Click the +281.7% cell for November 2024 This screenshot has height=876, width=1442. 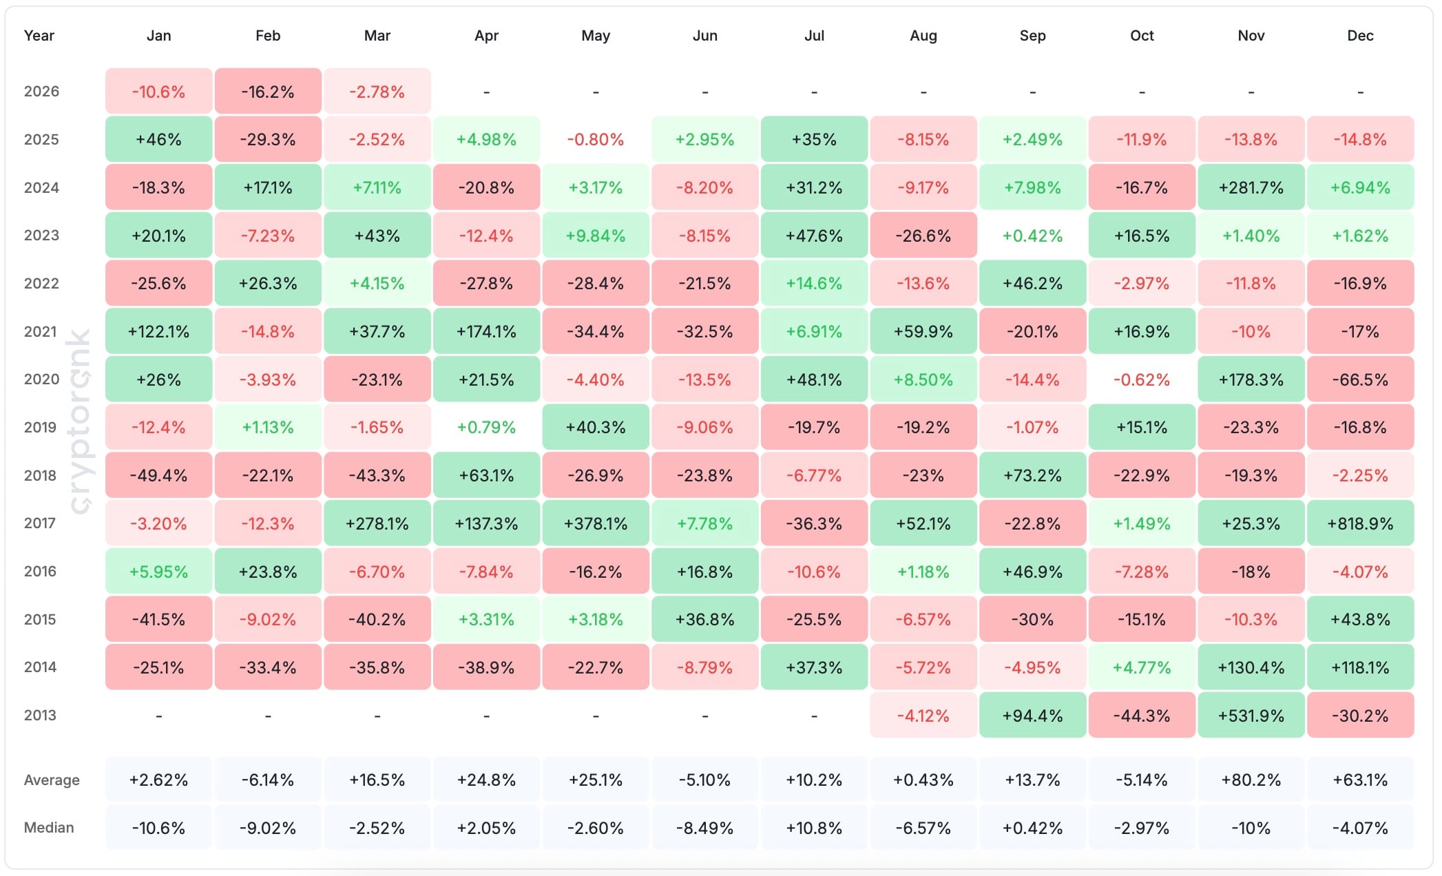point(1251,188)
